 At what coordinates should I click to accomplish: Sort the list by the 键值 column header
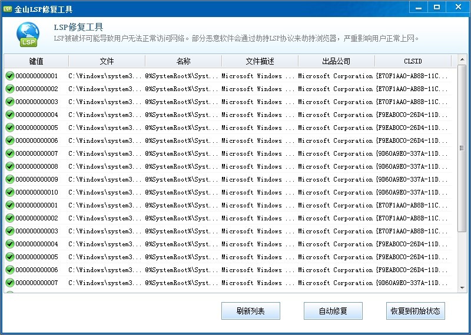[x=37, y=61]
